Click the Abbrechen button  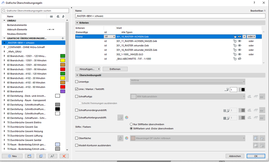[x=235, y=156]
